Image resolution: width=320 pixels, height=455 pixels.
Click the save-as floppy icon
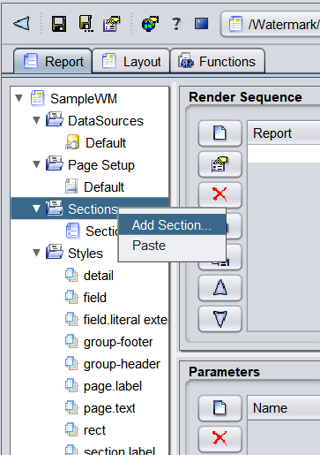click(86, 23)
